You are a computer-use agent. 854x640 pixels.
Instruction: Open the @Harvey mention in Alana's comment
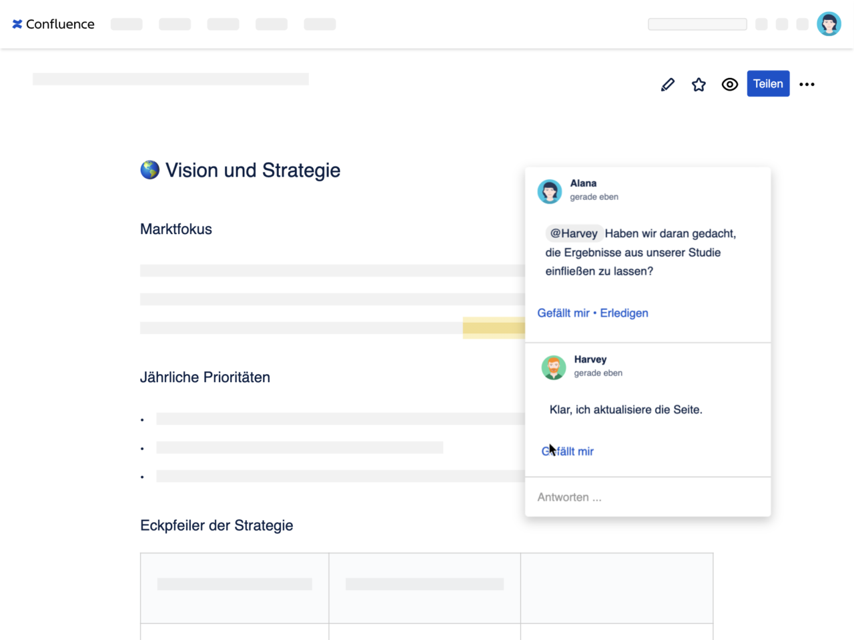574,233
